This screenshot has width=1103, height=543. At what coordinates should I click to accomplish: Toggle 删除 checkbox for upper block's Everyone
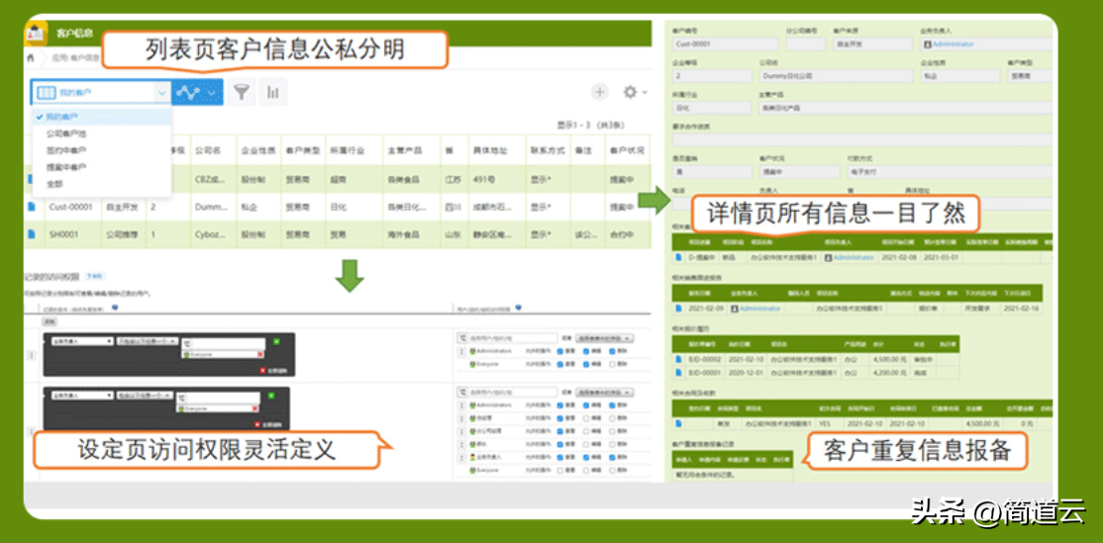point(612,364)
